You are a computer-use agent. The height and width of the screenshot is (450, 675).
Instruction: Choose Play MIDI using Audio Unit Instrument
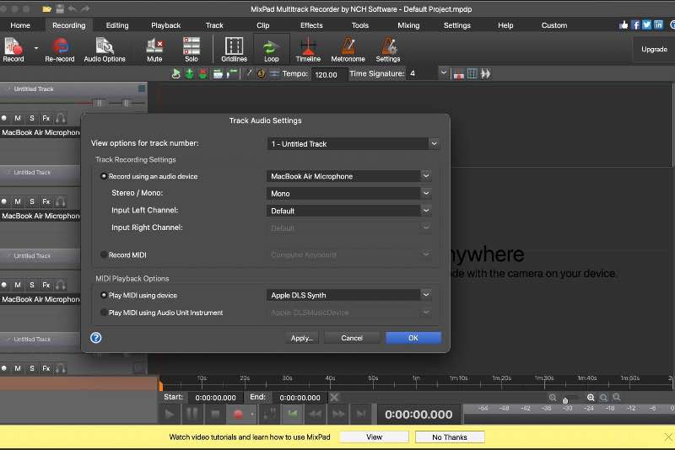104,313
